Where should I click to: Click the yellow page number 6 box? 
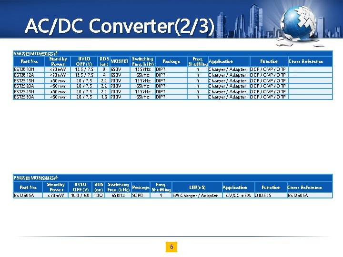point(171,247)
